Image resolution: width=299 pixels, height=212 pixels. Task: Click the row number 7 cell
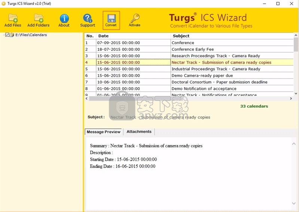tap(90, 82)
